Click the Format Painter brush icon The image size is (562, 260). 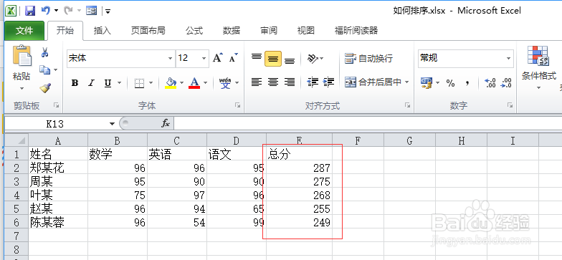(46, 87)
